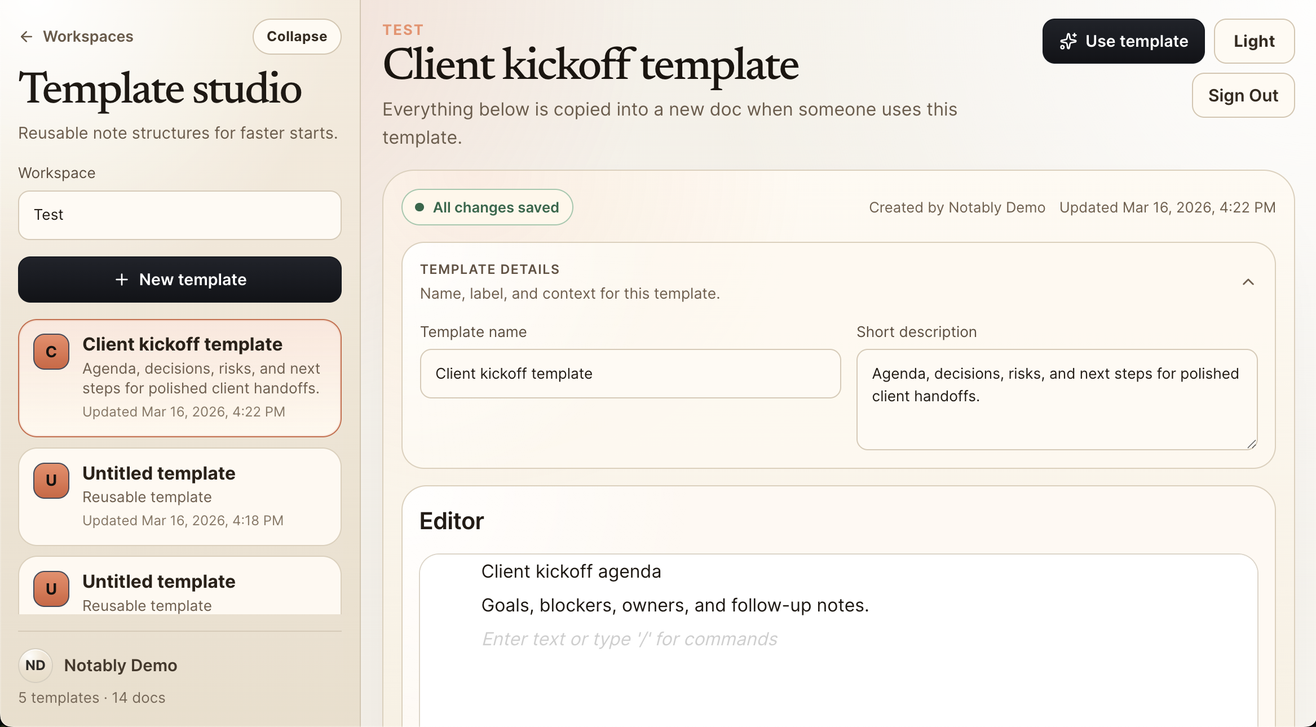Click the ND avatar for Notably Demo
Screen dimensions: 1316x727
click(x=35, y=665)
